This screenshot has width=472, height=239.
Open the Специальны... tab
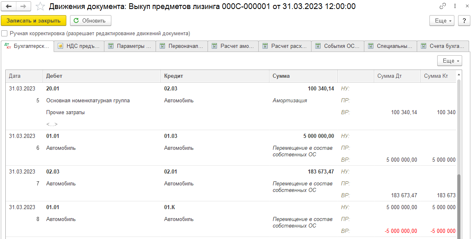pyautogui.click(x=391, y=46)
